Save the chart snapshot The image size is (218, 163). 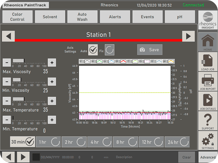coord(150,50)
